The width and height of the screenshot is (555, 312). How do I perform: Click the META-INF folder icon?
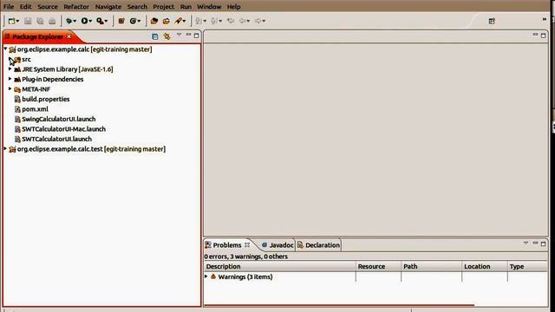[17, 89]
